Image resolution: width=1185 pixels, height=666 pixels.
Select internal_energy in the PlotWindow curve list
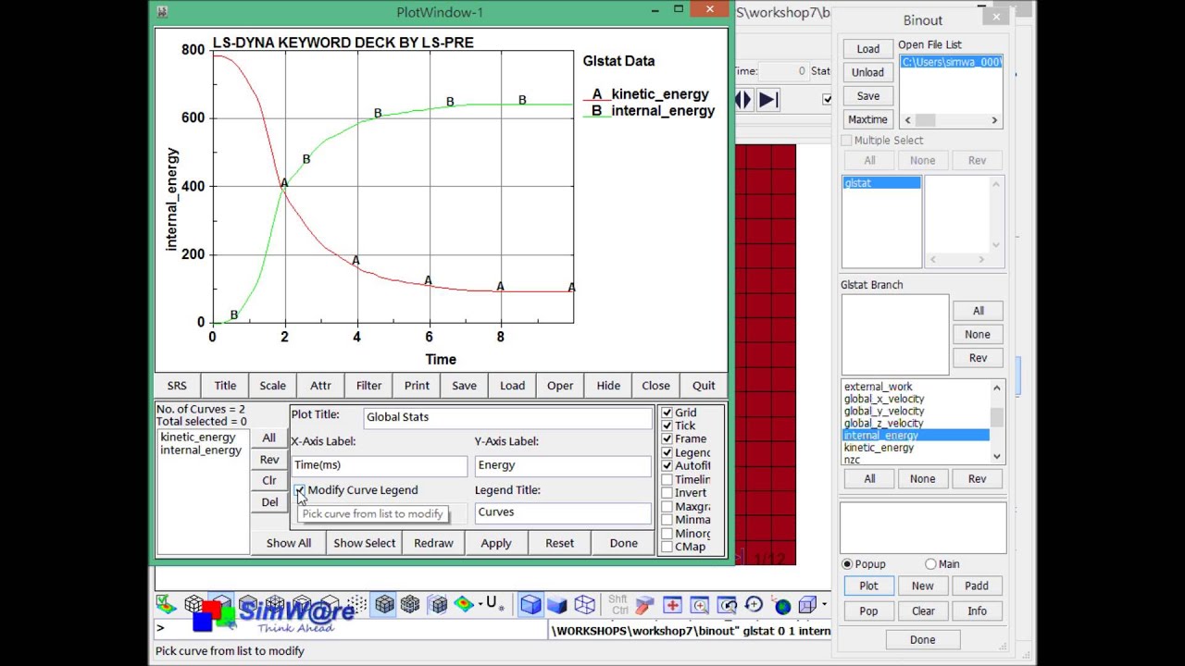[201, 450]
